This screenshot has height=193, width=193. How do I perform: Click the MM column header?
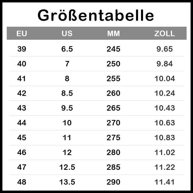click(113, 34)
